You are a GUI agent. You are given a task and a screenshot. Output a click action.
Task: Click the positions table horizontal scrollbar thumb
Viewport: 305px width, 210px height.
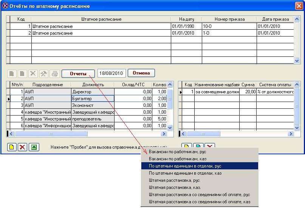click(51, 134)
